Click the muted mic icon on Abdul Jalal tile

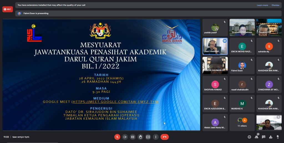click(x=225, y=117)
